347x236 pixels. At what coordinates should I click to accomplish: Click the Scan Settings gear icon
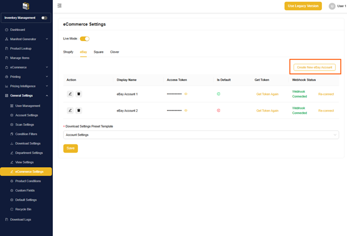(12, 124)
